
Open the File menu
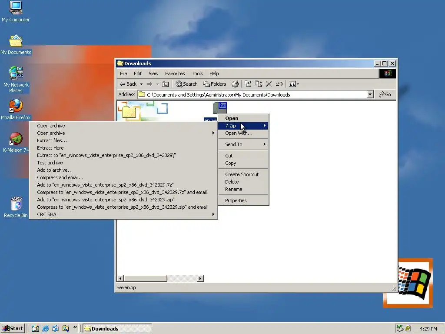click(123, 73)
